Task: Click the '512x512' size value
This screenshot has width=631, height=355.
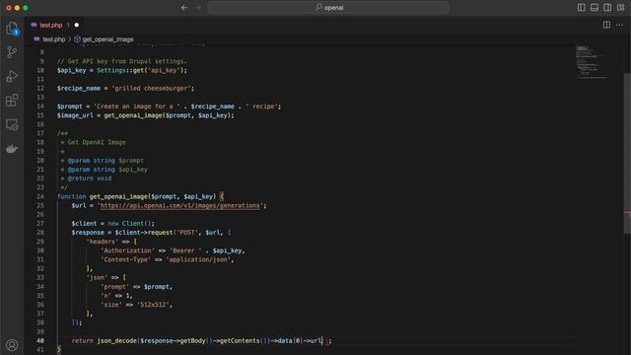Action: tap(153, 305)
